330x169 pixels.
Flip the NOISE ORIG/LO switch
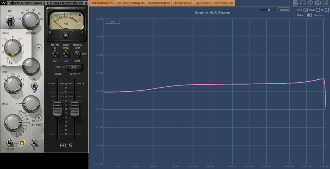(x=66, y=54)
